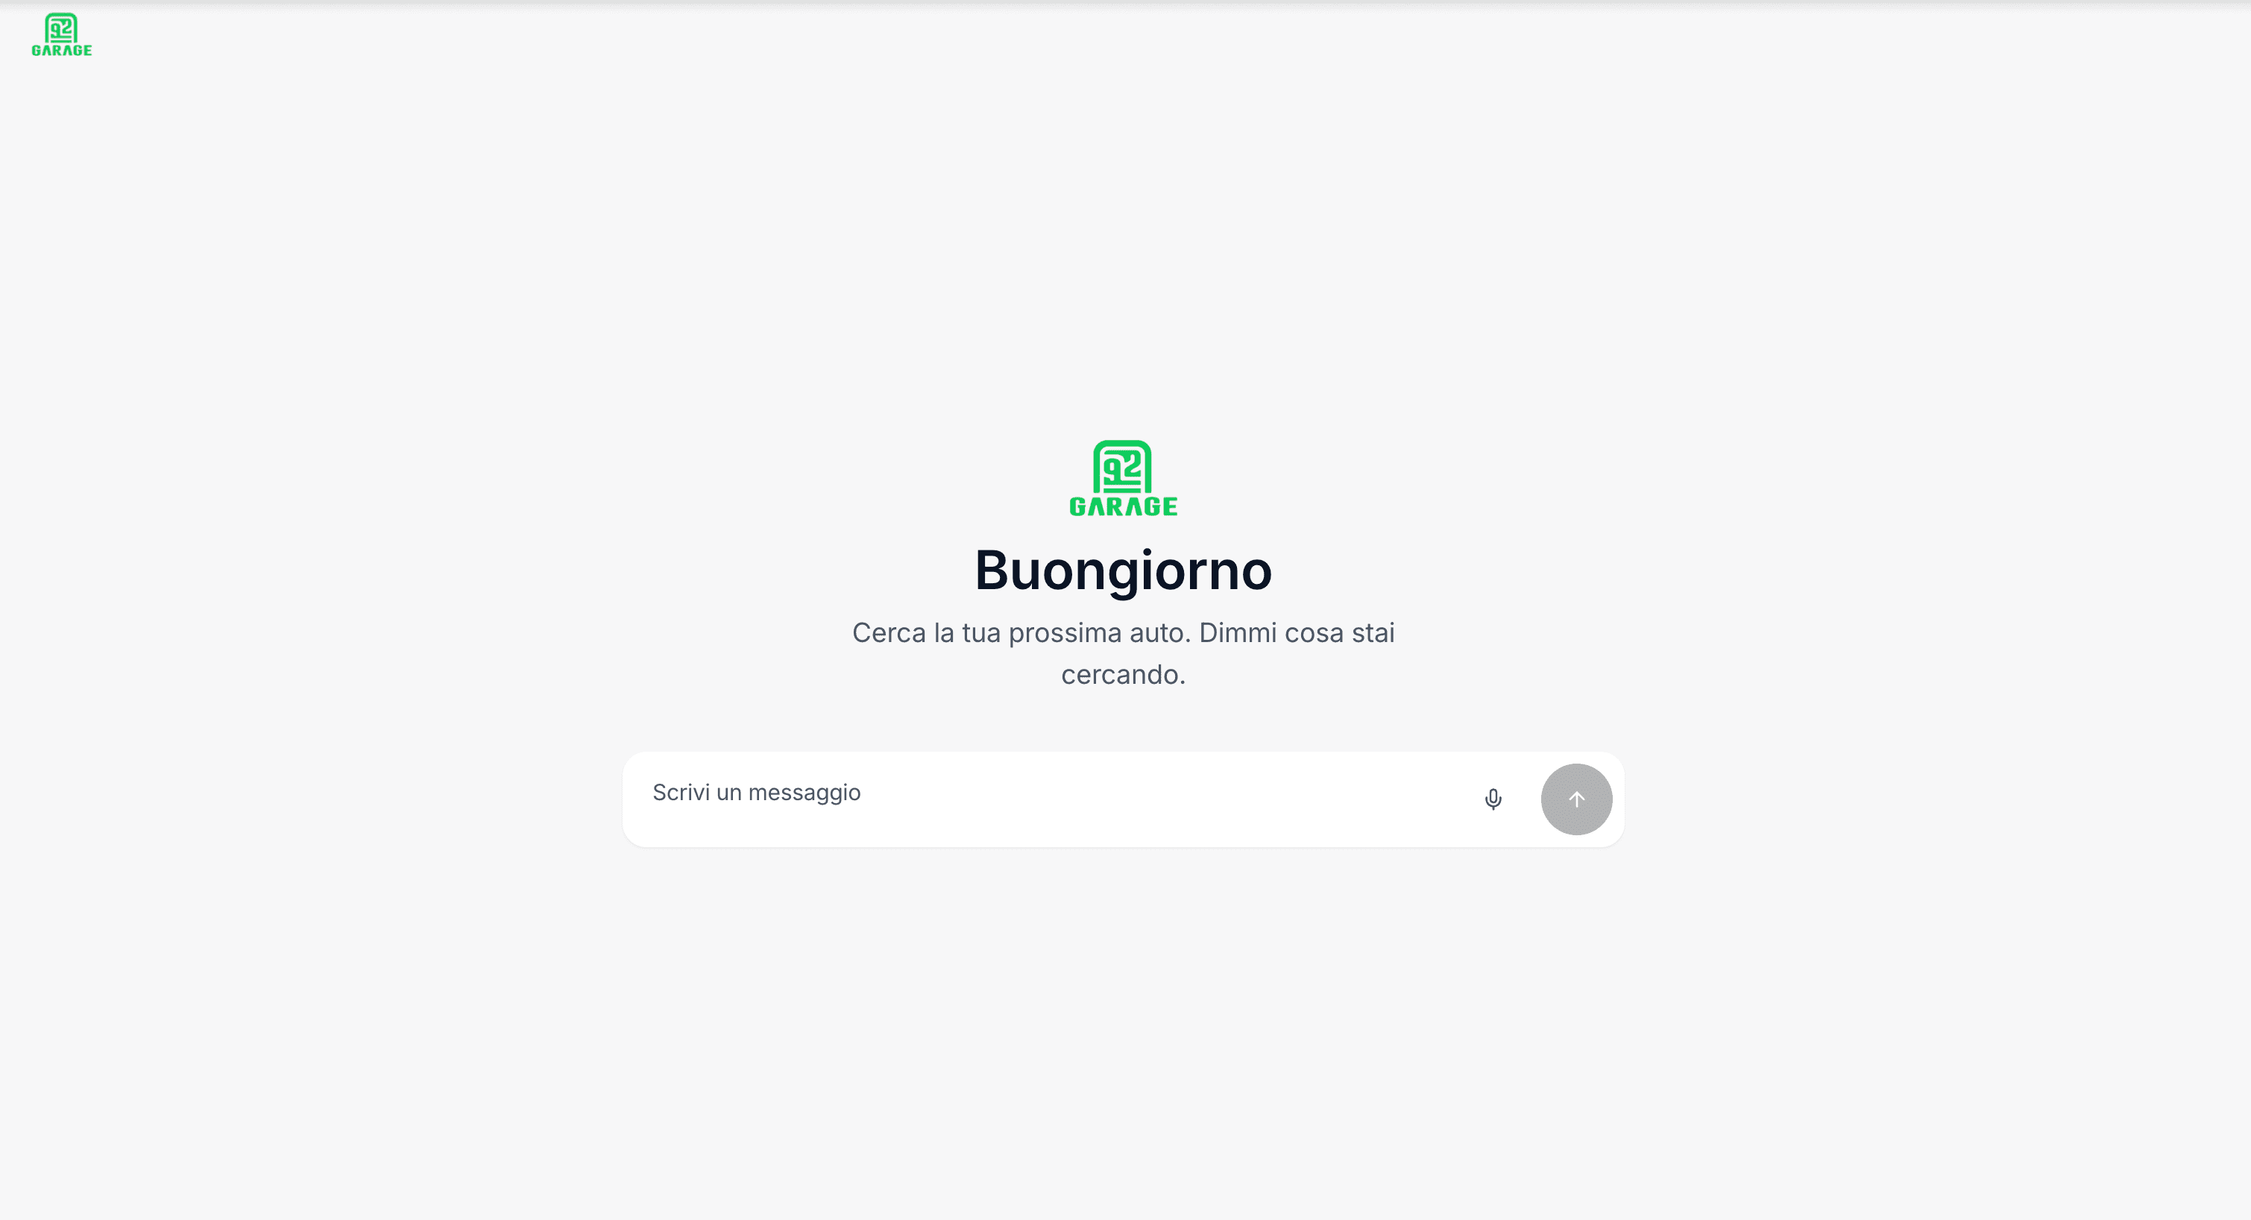
Task: Click the "Scrivi un messaggio" placeholder text
Action: click(756, 793)
